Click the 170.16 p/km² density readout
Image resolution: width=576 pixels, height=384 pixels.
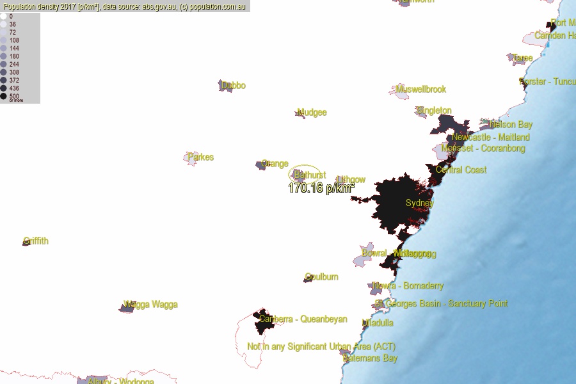tap(321, 188)
